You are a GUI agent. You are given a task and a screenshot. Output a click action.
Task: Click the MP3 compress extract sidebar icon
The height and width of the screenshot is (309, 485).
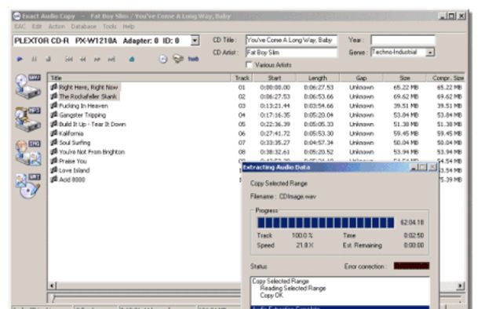28,119
